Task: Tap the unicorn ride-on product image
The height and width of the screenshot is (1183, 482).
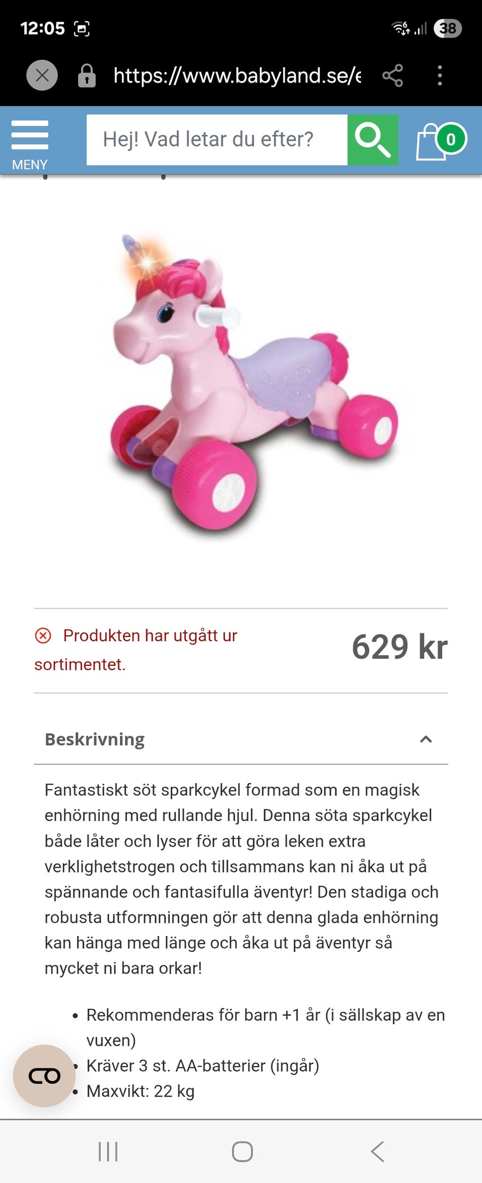Action: [x=254, y=383]
